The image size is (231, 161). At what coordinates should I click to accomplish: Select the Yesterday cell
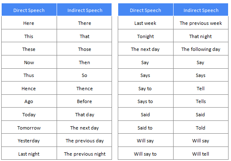29,140
